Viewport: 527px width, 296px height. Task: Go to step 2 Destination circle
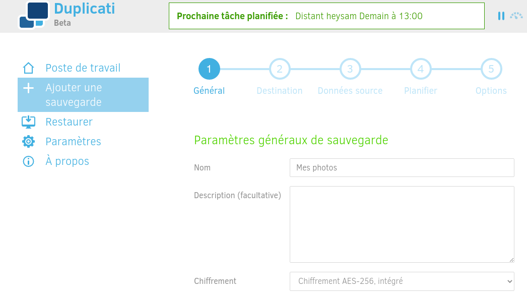[x=280, y=69]
